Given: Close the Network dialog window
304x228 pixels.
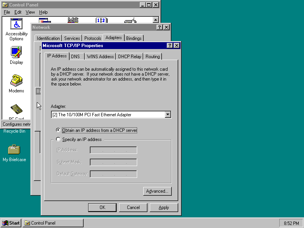Looking at the screenshot, I should click(x=166, y=27).
